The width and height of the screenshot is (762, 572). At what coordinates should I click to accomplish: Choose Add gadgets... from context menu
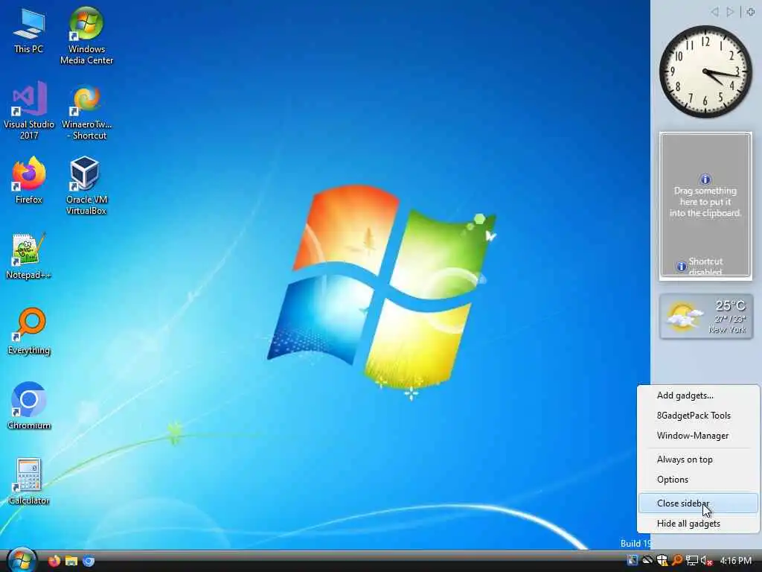(698, 395)
